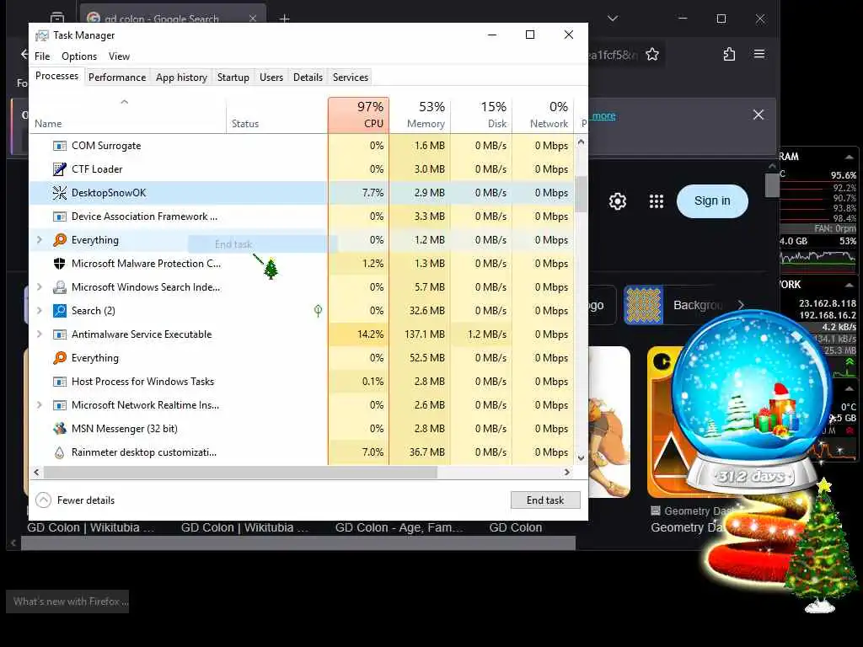The image size is (863, 647).
Task: Expand the Microsoft Network Realtime Inspection group
Action: pos(39,405)
